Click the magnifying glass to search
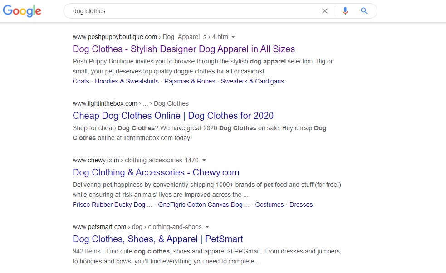This screenshot has height=273, width=446. (364, 11)
